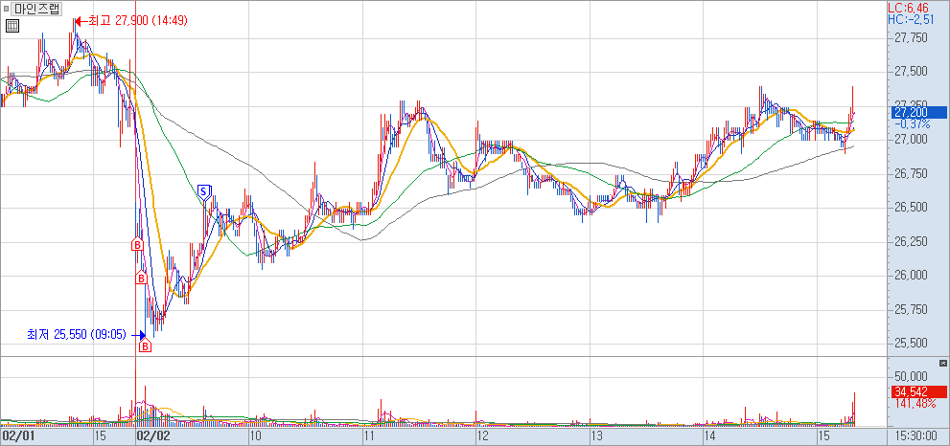Viewport: 950px width, 446px height.
Task: Click the -0.37% change value
Action: (x=912, y=124)
